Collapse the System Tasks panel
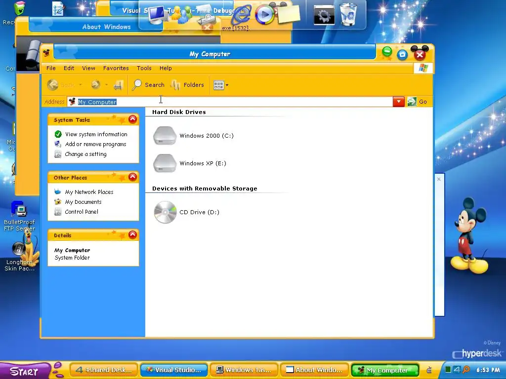Viewport: 506px width, 379px height. point(132,119)
